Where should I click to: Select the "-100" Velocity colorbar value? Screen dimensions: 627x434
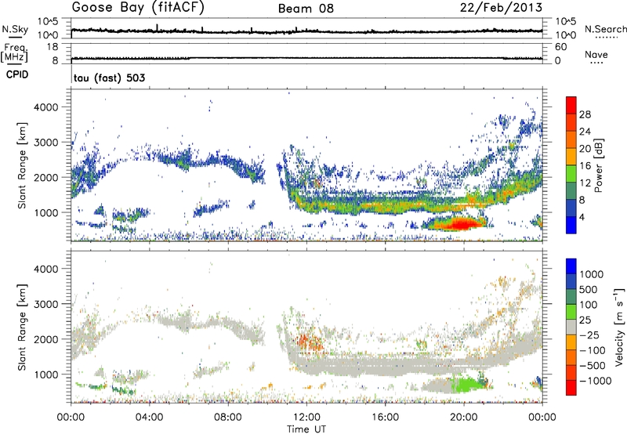coord(593,350)
